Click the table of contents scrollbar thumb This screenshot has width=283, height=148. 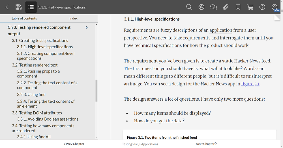(97, 90)
